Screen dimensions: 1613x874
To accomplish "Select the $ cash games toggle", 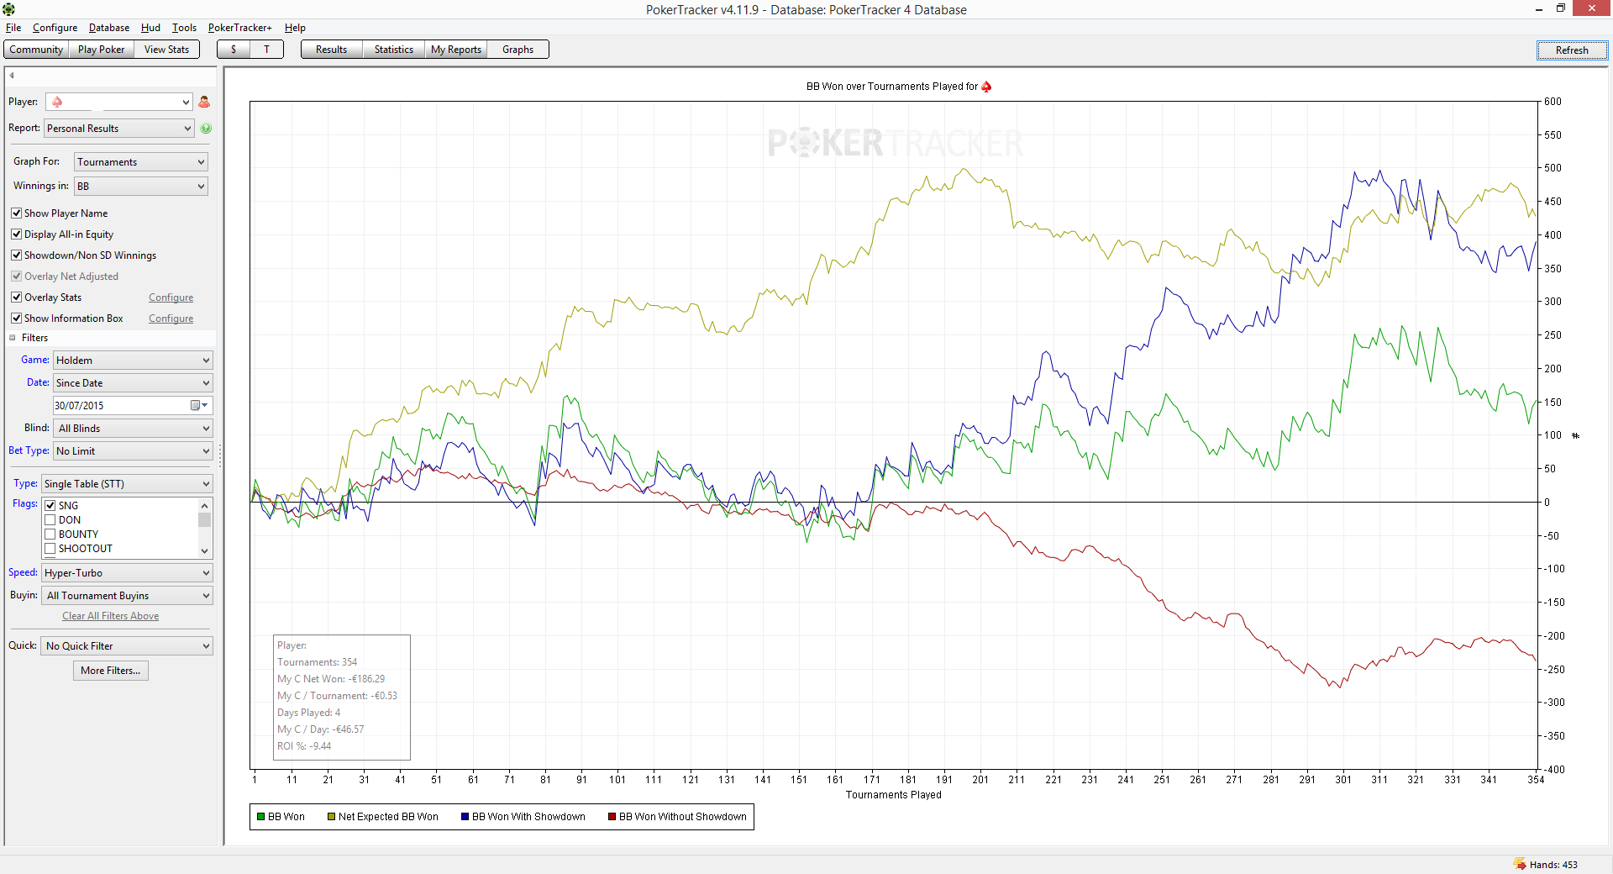I will tap(234, 50).
